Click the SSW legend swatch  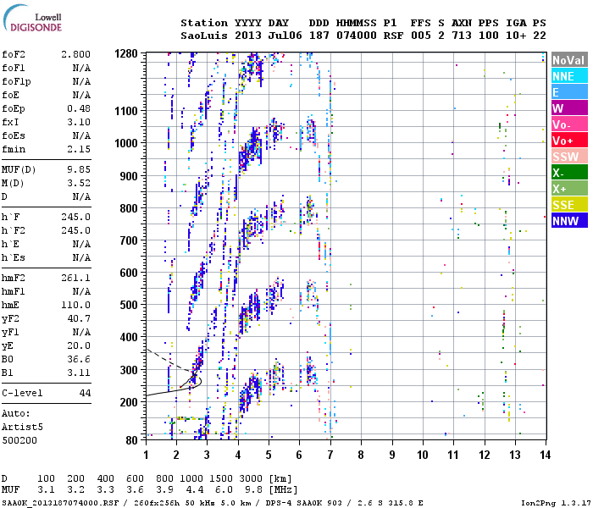tap(569, 157)
